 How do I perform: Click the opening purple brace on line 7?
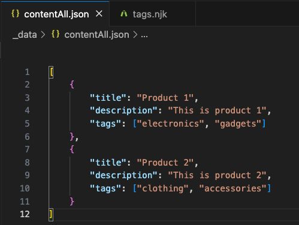pyautogui.click(x=72, y=149)
